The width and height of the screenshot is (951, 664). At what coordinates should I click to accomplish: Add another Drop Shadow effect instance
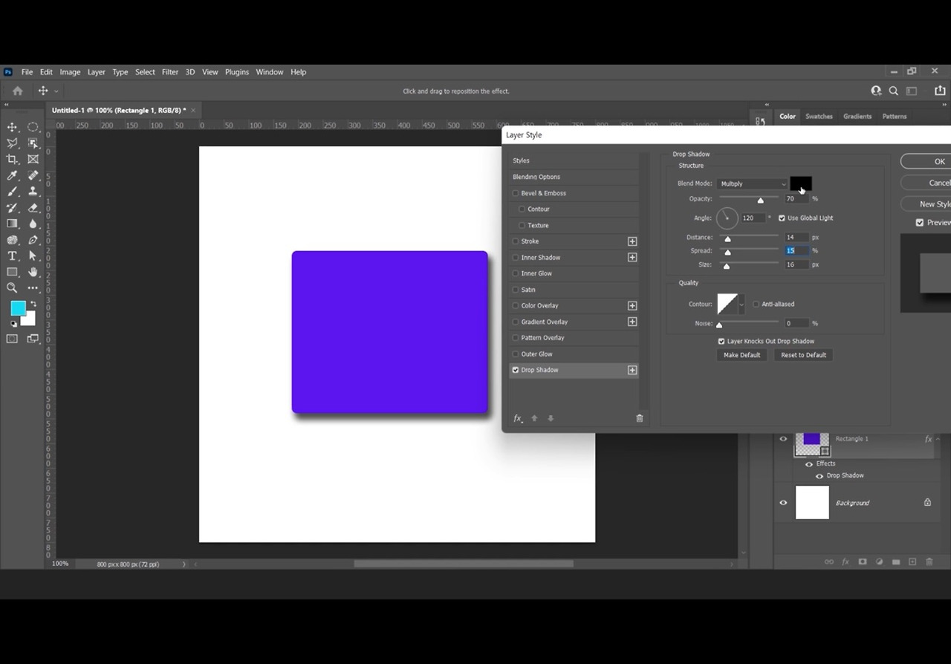click(632, 370)
